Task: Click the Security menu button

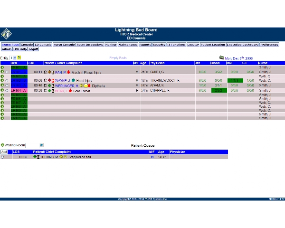Action: tap(159, 45)
